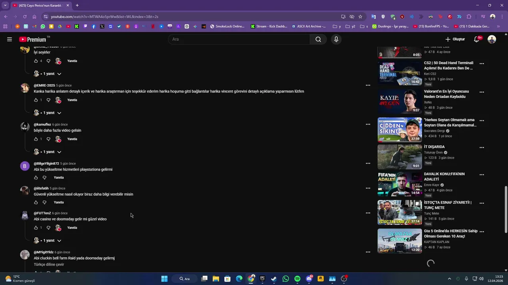Image resolution: width=508 pixels, height=285 pixels.
Task: Open new browser tab plus button
Action: [77, 5]
